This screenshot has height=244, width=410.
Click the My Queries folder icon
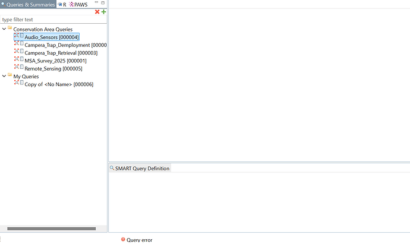[x=10, y=76]
